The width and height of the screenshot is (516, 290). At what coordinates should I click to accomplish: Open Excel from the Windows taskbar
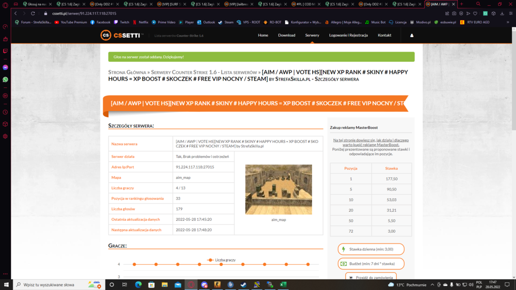coord(283,285)
